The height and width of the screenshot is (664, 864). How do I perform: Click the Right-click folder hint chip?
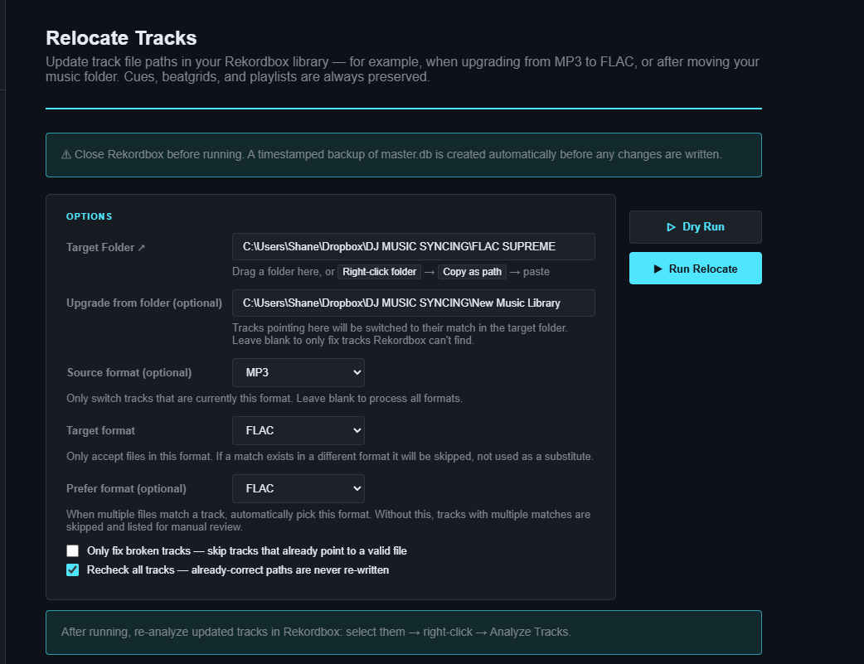(x=379, y=272)
